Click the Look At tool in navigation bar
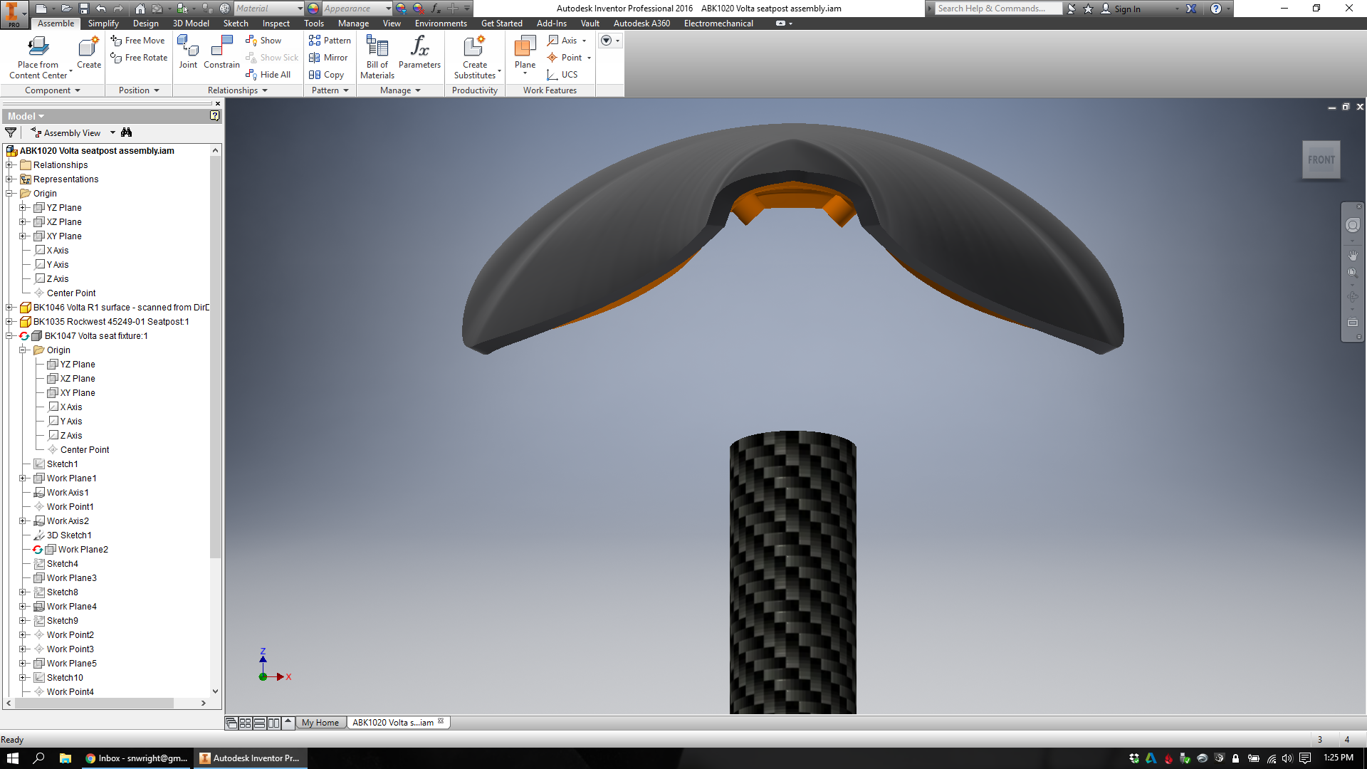Image resolution: width=1367 pixels, height=769 pixels. pyautogui.click(x=1353, y=323)
